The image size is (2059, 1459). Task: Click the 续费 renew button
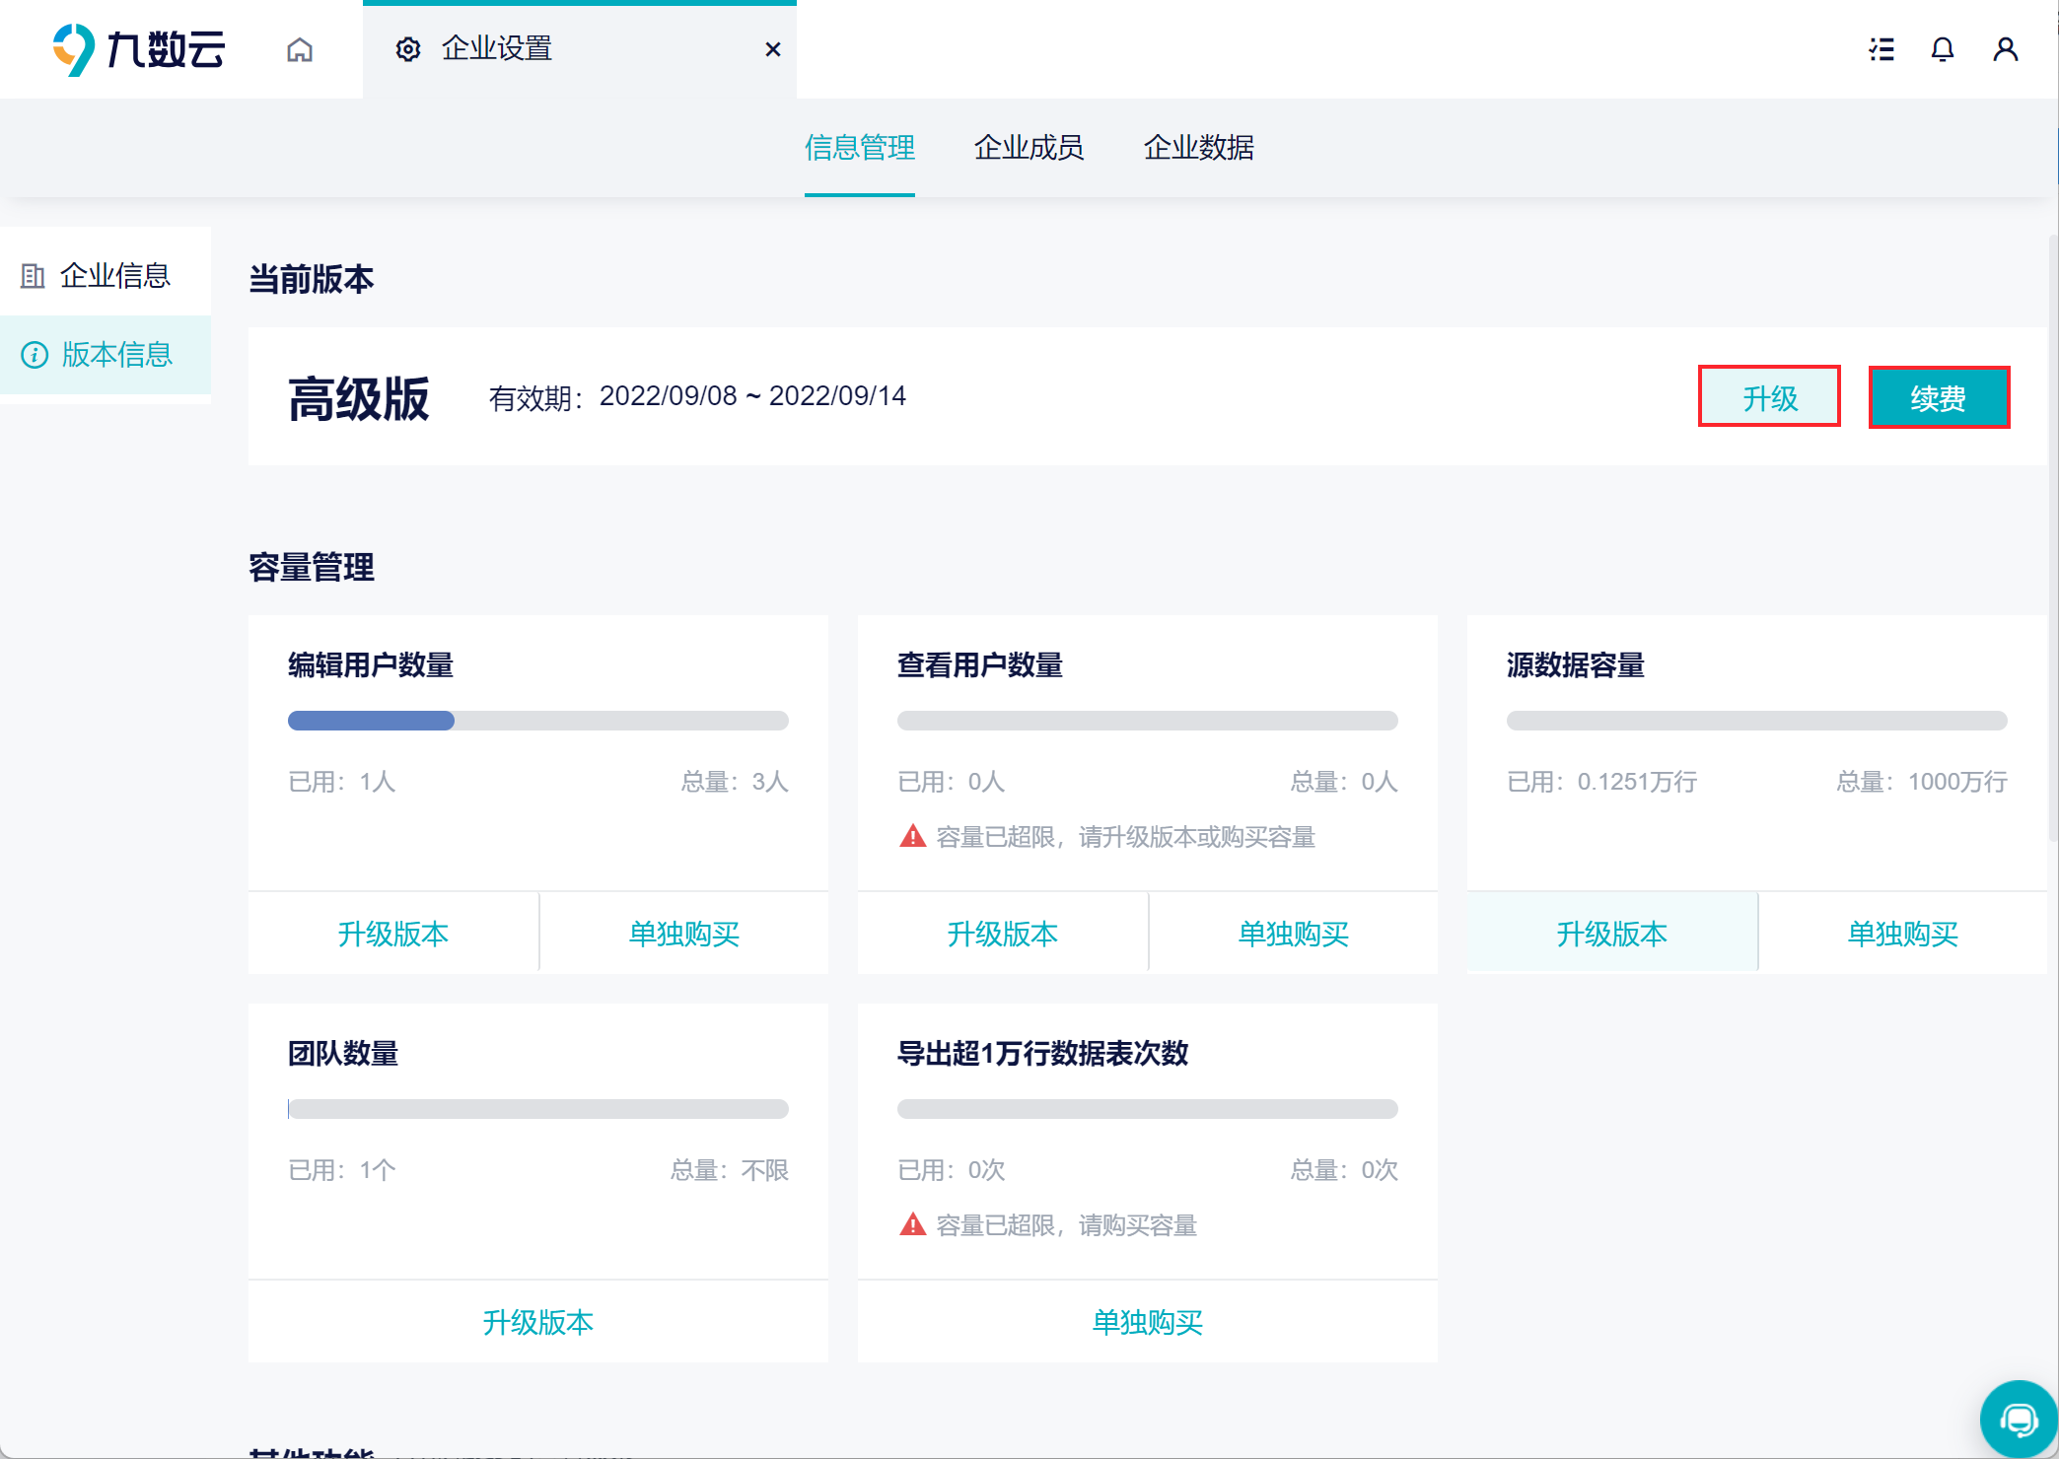click(x=1938, y=397)
